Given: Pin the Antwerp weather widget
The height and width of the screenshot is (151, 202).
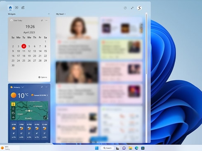Looking at the screenshot, I should click(42, 87).
